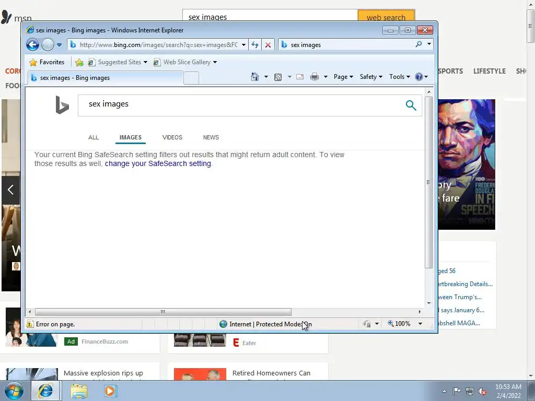Image resolution: width=535 pixels, height=401 pixels.
Task: Click the scroll down arrow in IE
Action: tap(429, 303)
